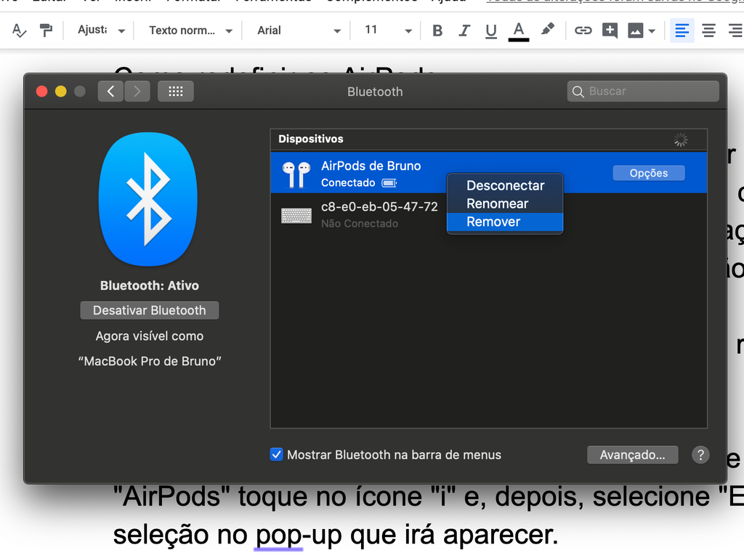
Task: Open the zoom 'Ajustar' dropdown
Action: (101, 31)
